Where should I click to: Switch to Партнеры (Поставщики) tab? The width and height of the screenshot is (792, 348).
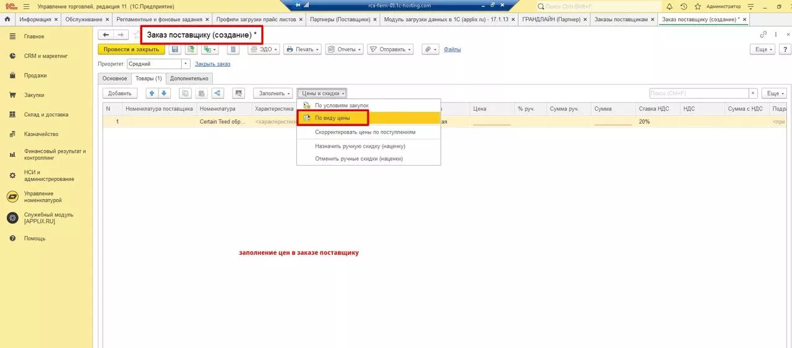coord(340,19)
